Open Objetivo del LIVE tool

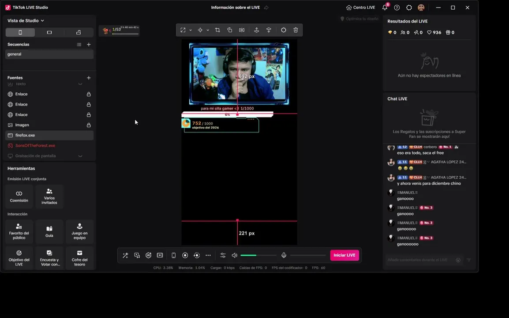click(19, 258)
